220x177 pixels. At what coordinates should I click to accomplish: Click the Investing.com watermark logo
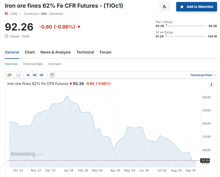pos(27,154)
